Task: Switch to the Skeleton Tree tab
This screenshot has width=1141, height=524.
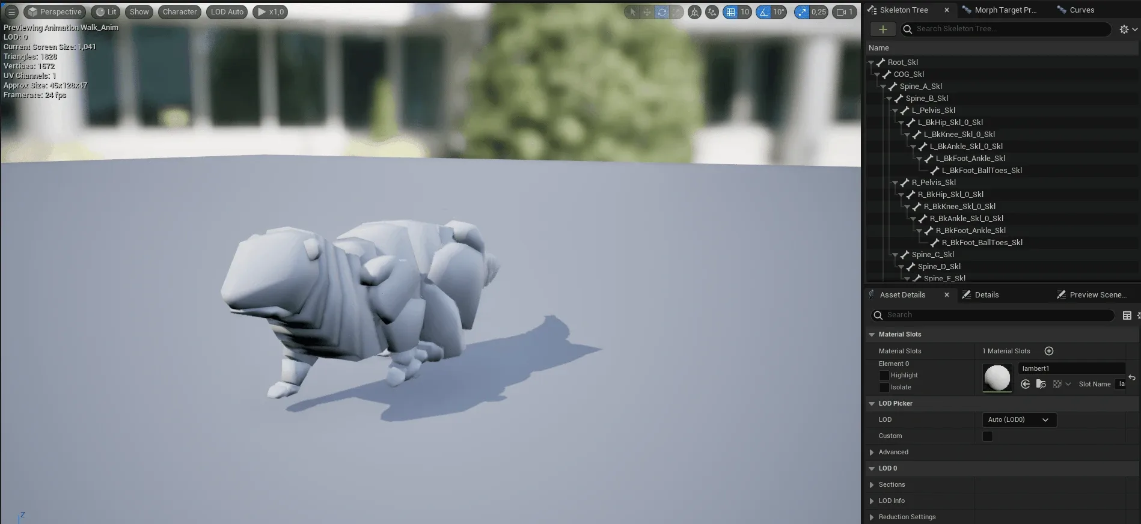Action: (904, 10)
